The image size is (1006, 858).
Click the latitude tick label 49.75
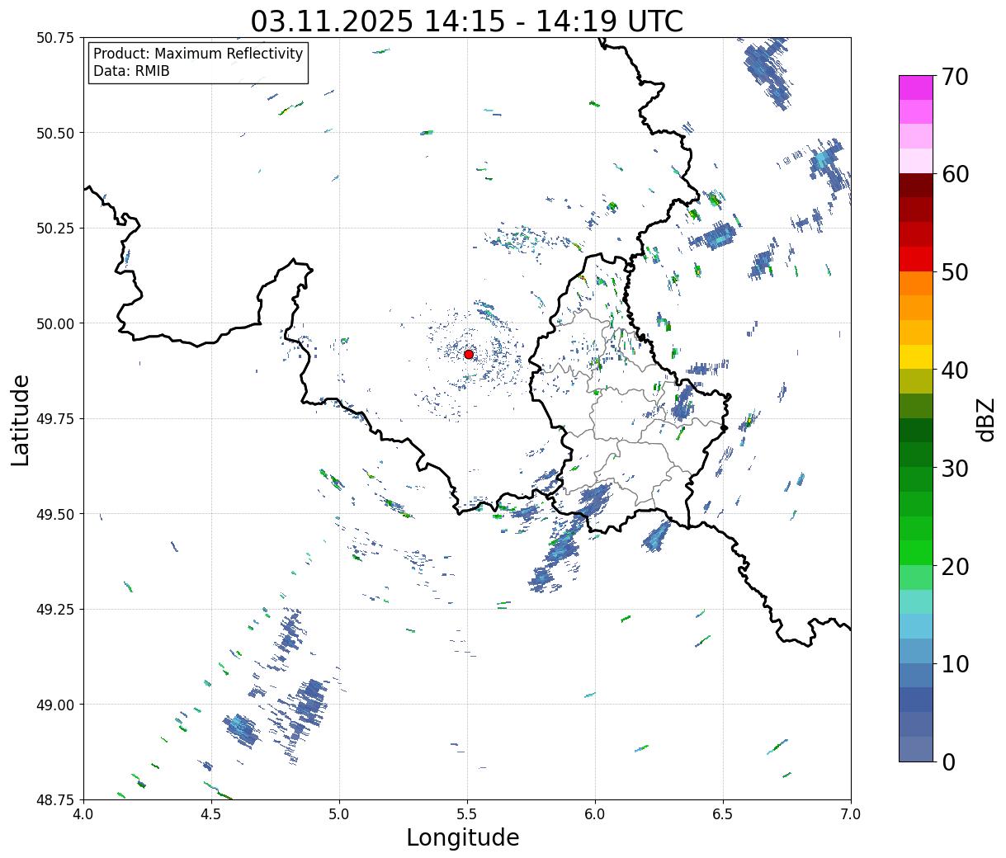point(55,419)
